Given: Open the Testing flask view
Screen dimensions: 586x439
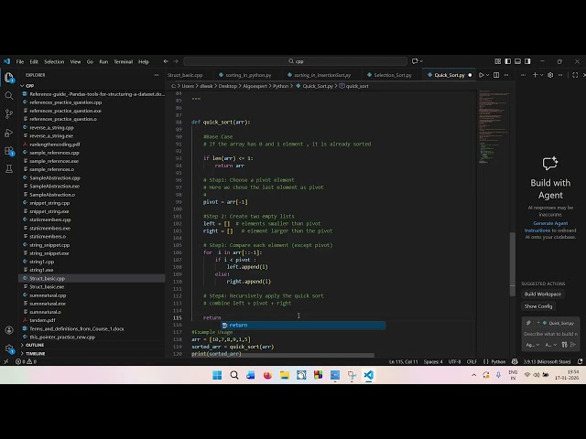Looking at the screenshot, I should tap(9, 168).
